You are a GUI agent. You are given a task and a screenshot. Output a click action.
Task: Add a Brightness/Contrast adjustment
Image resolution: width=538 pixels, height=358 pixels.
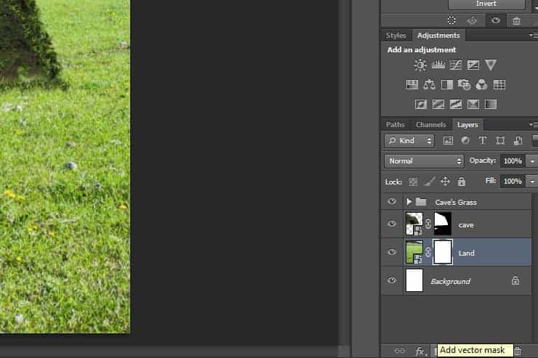click(420, 65)
